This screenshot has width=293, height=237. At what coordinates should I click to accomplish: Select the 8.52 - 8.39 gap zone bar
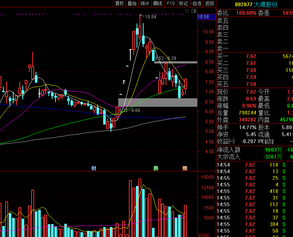coord(176,62)
